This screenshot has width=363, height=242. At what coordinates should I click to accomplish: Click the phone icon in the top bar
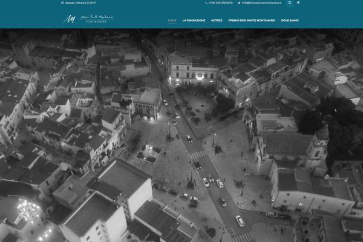[206, 3]
